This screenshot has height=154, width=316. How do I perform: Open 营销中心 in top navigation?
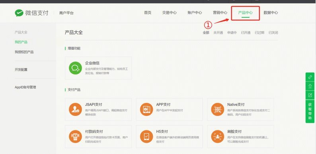pyautogui.click(x=220, y=12)
